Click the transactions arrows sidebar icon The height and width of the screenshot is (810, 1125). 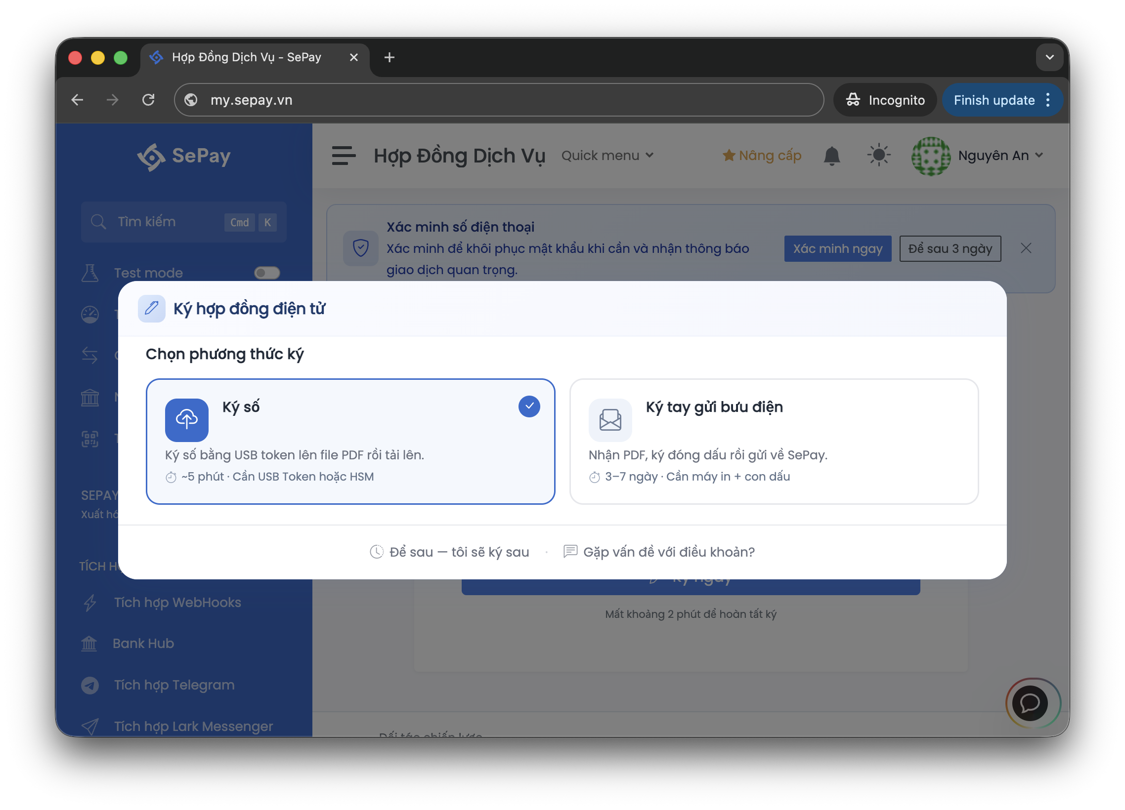point(90,356)
